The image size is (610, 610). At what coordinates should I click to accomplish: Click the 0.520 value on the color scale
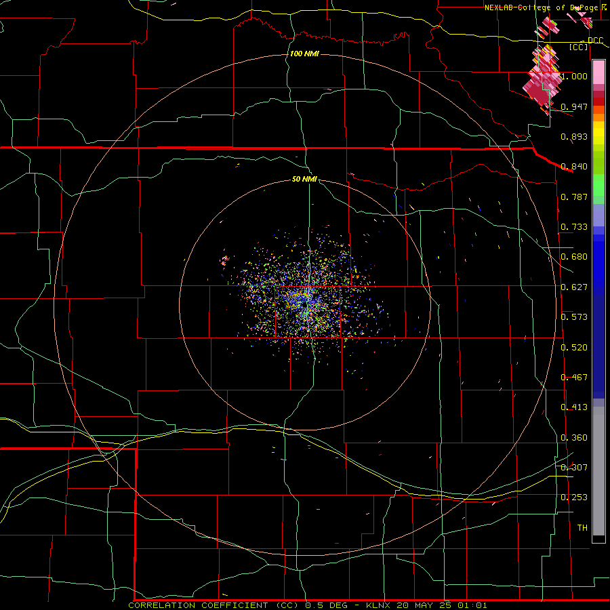click(x=574, y=348)
